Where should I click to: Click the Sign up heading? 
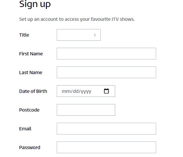tap(35, 4)
